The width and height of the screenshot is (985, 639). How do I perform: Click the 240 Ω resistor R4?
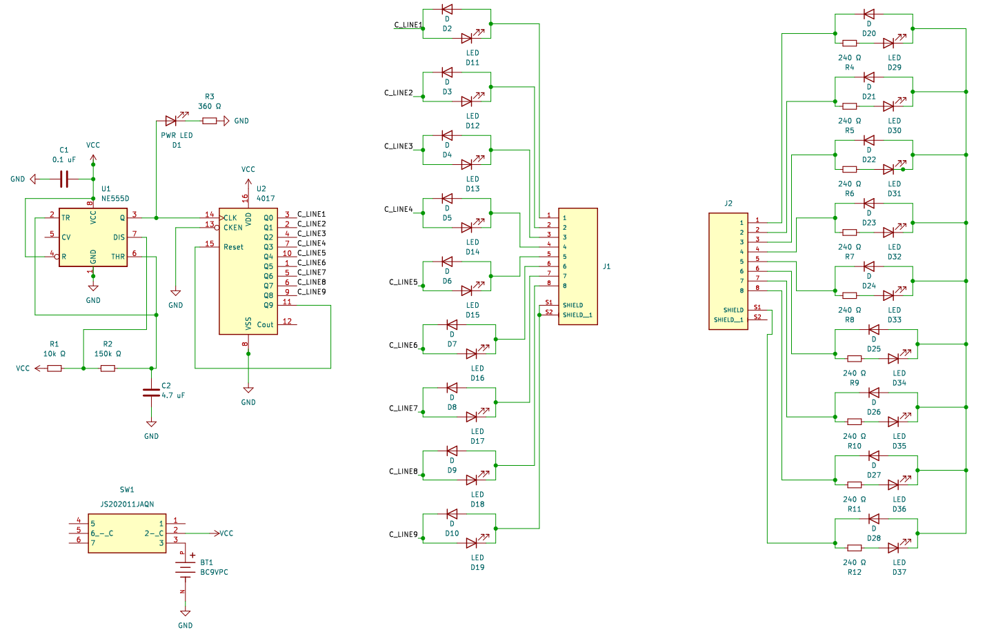(x=850, y=43)
